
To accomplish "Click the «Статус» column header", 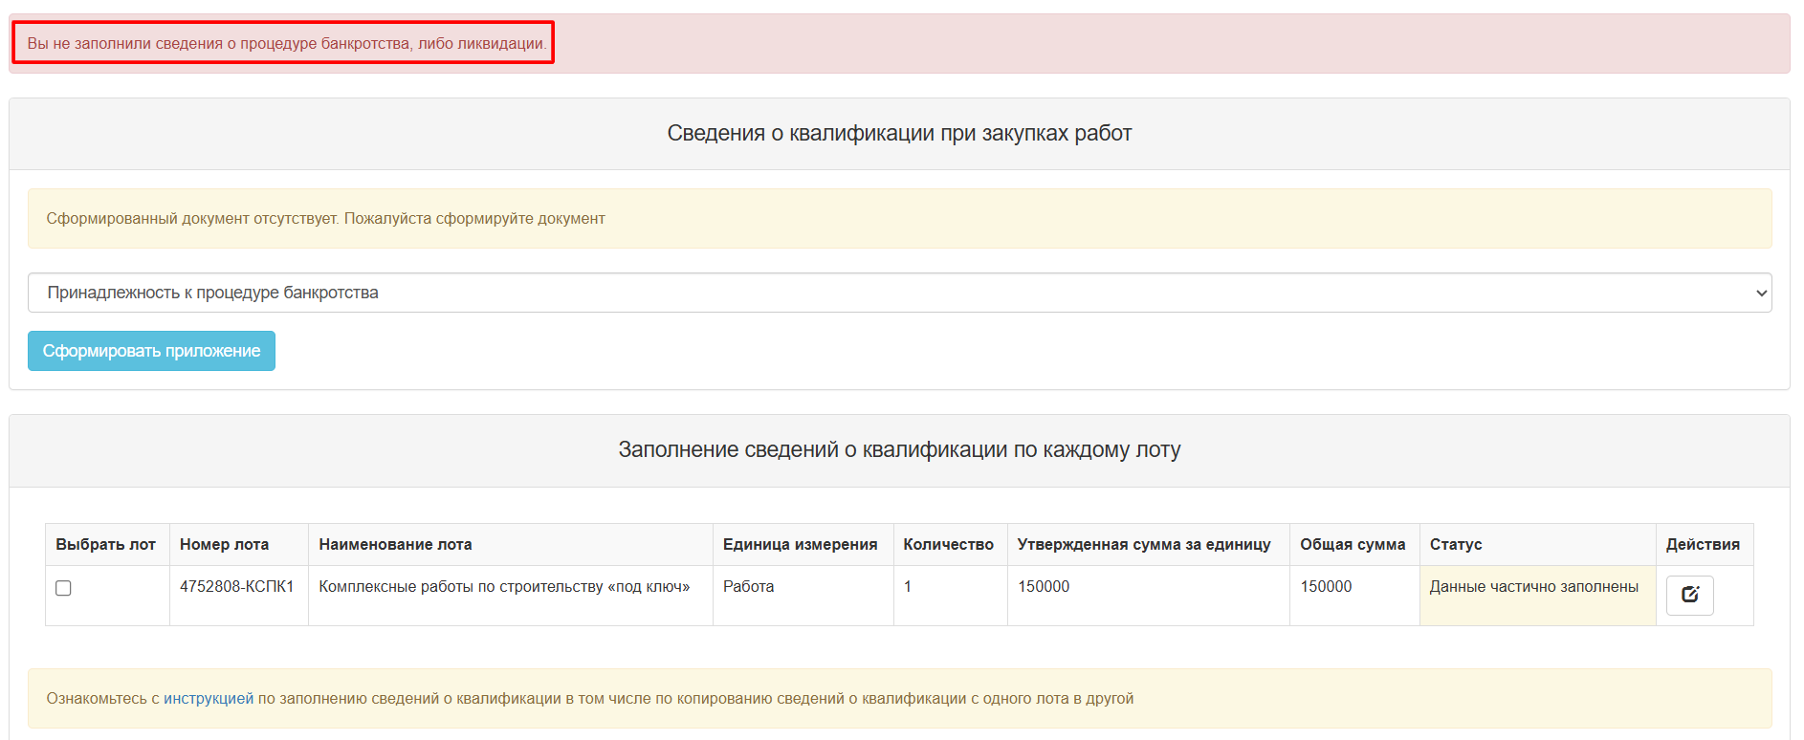I will 1456,544.
